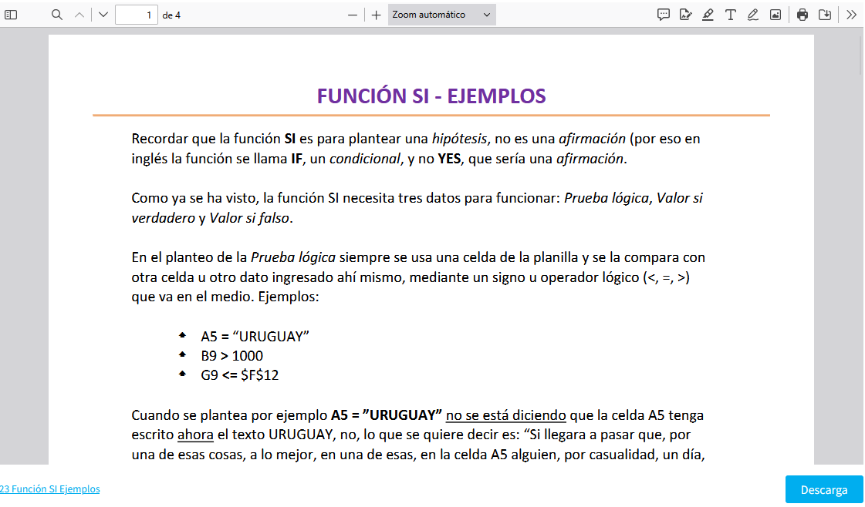Select the add image tool
The height and width of the screenshot is (507, 865).
pos(775,15)
